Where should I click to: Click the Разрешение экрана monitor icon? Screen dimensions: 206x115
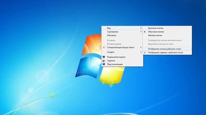pos(104,57)
